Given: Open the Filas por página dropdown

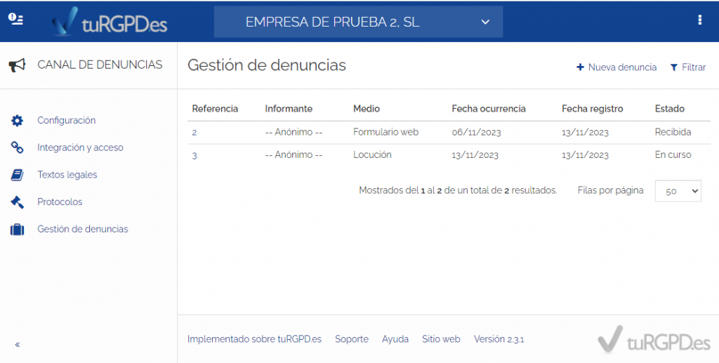Looking at the screenshot, I should point(678,191).
